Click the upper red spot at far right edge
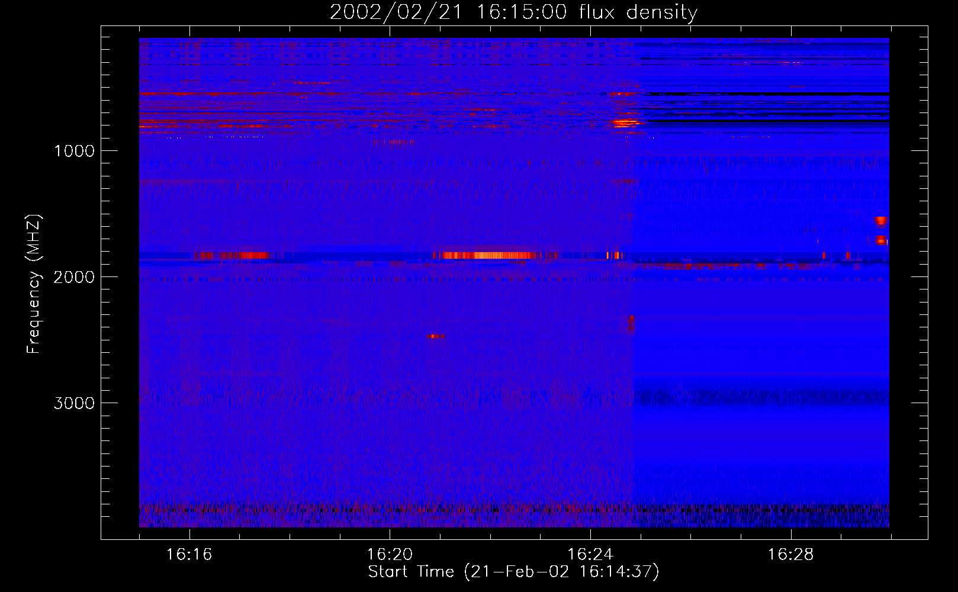This screenshot has height=592, width=958. click(880, 221)
